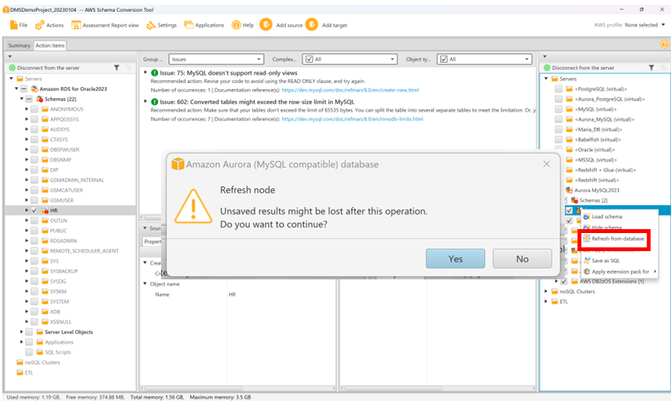The image size is (671, 401).
Task: Check the PostgreSQL (virtual) target checkbox
Action: point(559,89)
